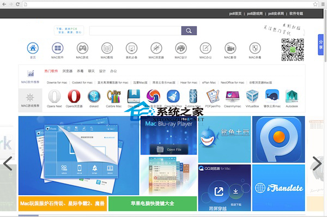
Task: Open pc6首页 in the top bar
Action: tap(235, 14)
